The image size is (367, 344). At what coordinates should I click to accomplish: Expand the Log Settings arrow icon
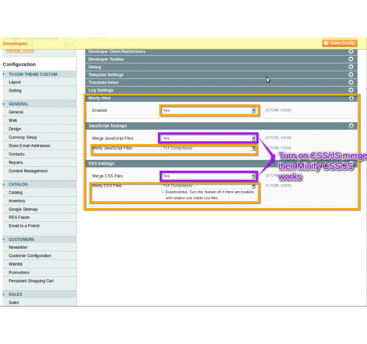(351, 90)
